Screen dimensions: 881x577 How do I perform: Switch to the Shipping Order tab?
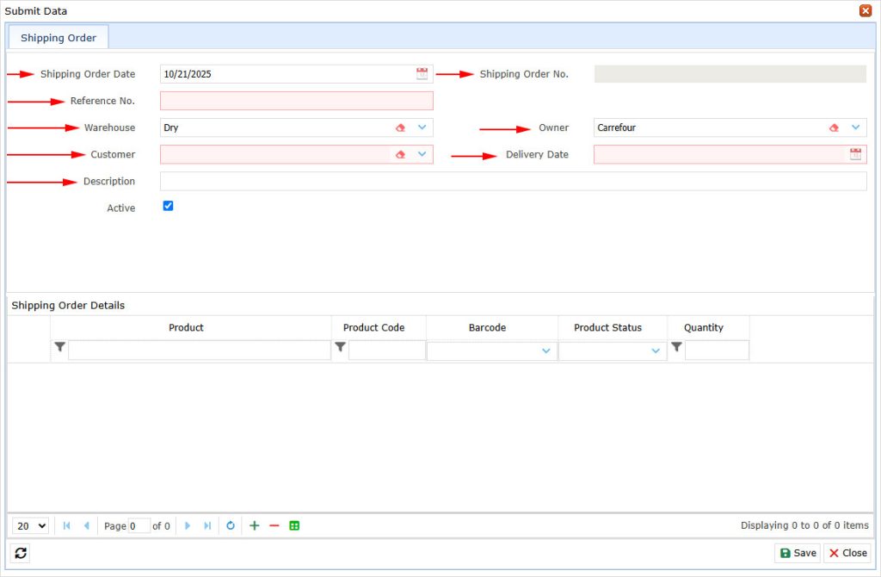59,38
